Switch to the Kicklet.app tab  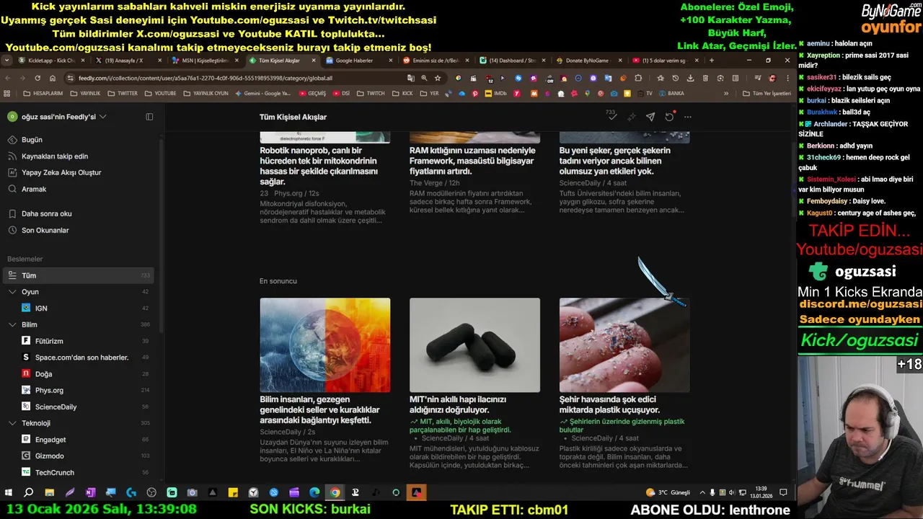[51, 61]
